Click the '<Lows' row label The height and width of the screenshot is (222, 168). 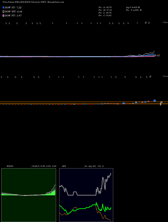coord(165,76)
